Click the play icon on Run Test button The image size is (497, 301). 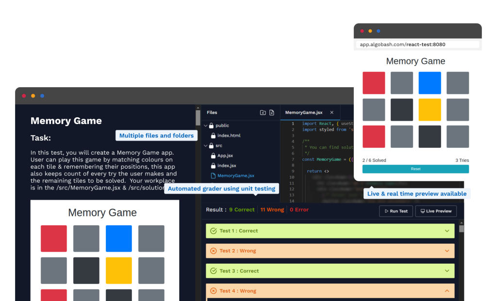386,211
